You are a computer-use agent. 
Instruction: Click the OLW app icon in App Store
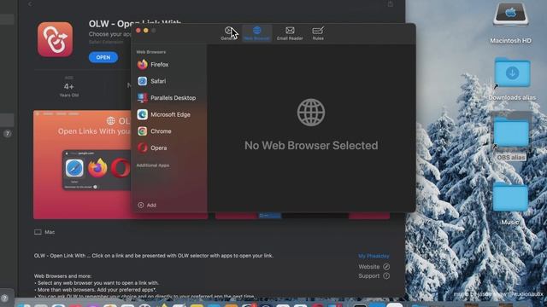(x=55, y=39)
